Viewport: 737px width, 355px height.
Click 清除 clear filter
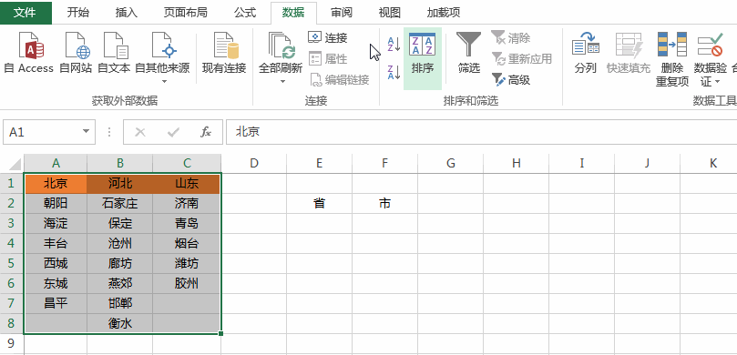click(x=511, y=37)
